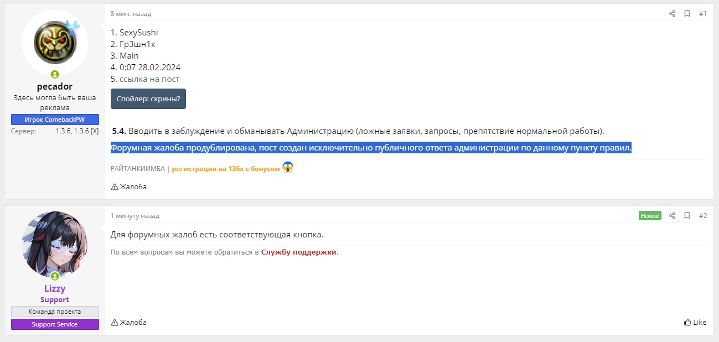Image resolution: width=719 pixels, height=342 pixels.
Task: Open 'регистрация на 136х с бонусом' link
Action: coord(226,169)
